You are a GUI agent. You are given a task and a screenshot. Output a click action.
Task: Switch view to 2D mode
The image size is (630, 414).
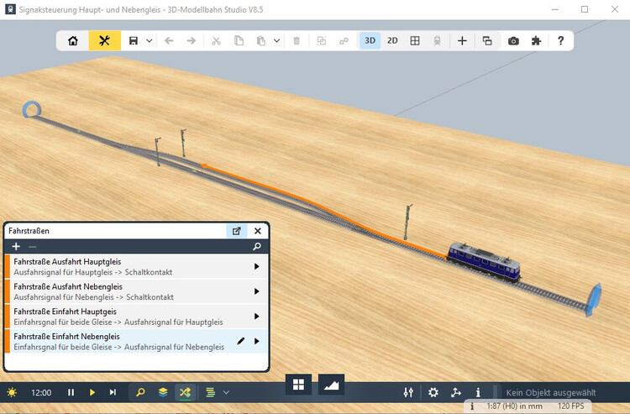[392, 40]
